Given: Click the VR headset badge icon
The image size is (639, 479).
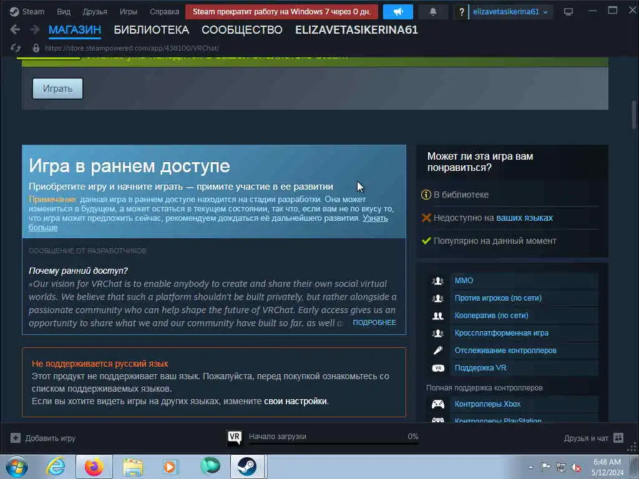Looking at the screenshot, I should (x=437, y=368).
